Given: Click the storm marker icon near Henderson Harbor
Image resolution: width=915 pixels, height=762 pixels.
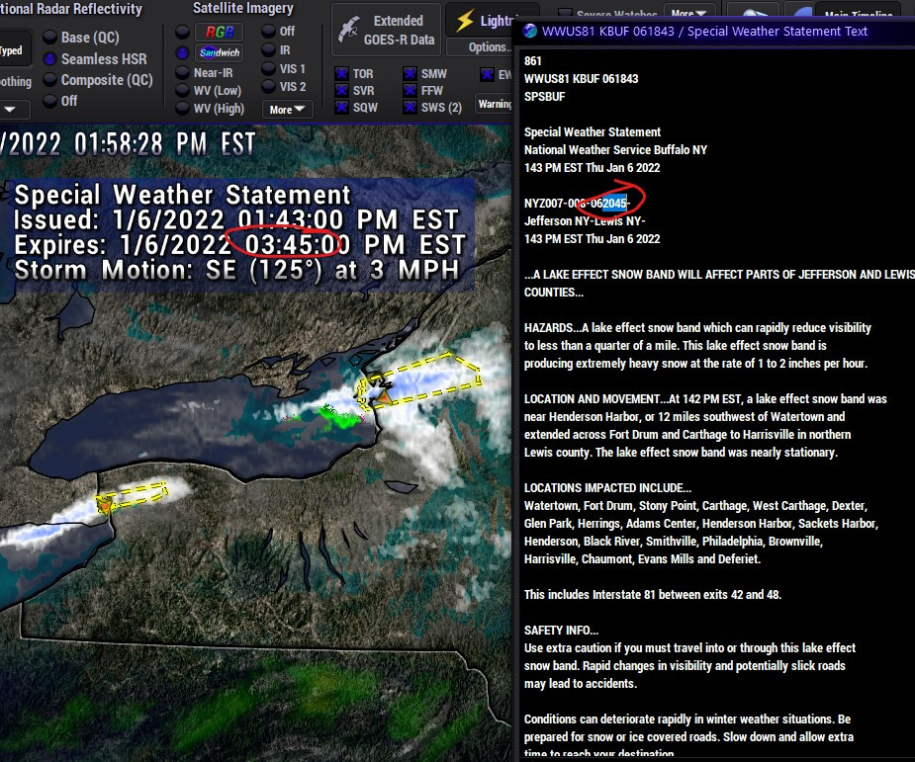Looking at the screenshot, I should (379, 394).
